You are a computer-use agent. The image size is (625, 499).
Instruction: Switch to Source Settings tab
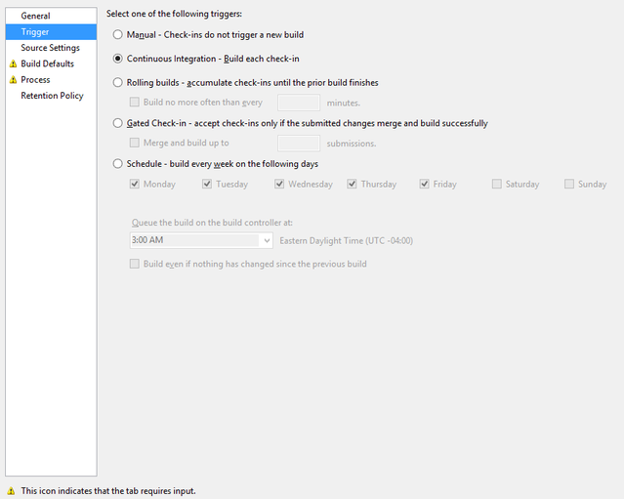click(x=50, y=48)
